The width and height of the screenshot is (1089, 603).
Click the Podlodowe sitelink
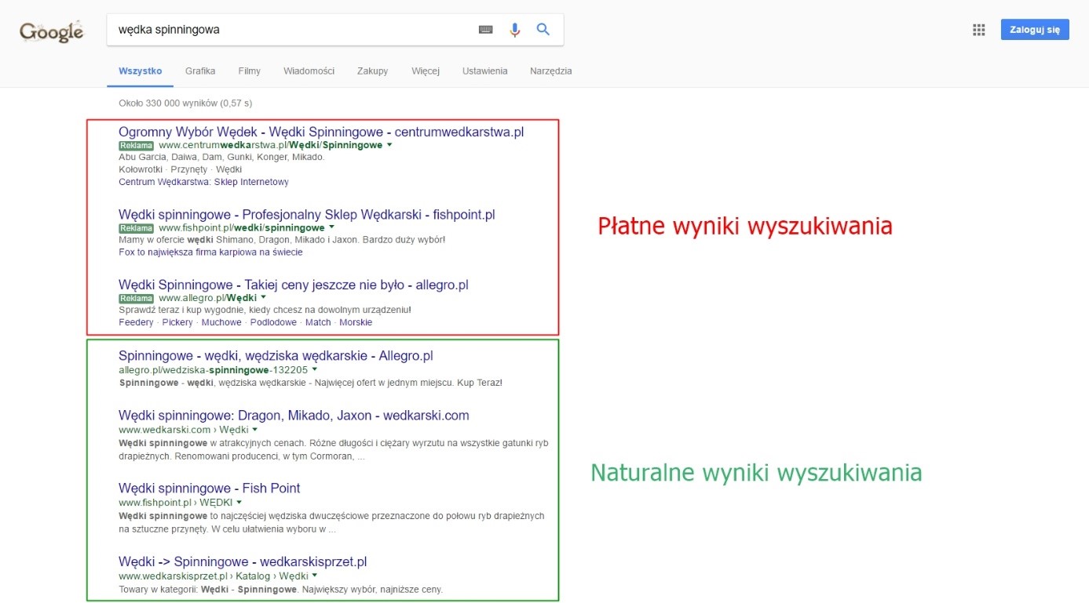click(273, 322)
